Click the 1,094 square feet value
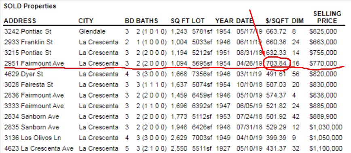This screenshot has height=153, width=351. [x=179, y=63]
